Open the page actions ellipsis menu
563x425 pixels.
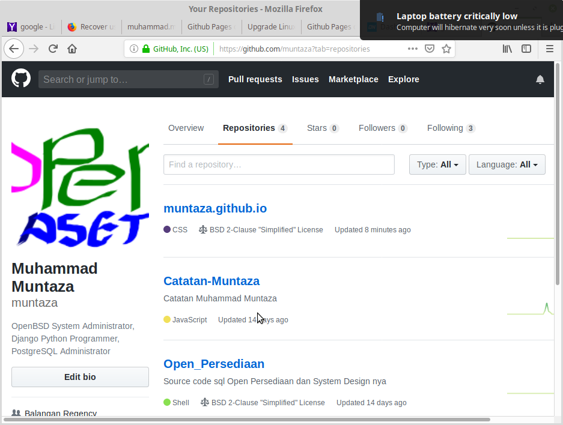click(413, 49)
